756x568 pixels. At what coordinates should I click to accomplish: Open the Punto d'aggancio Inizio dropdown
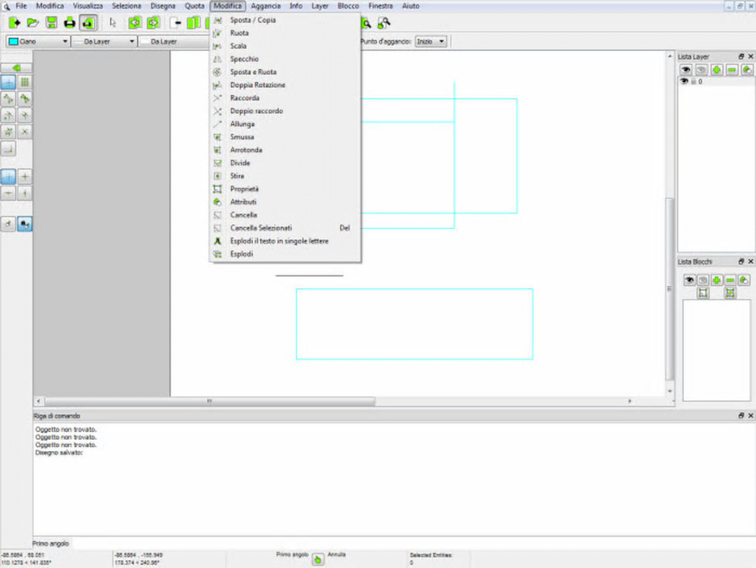click(431, 42)
